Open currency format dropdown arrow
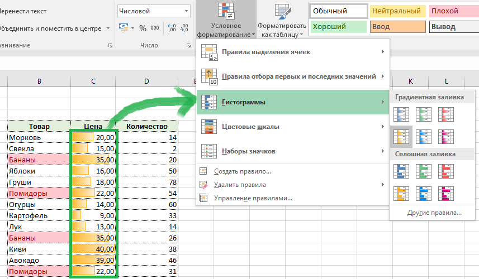The image size is (479, 279). [132, 28]
